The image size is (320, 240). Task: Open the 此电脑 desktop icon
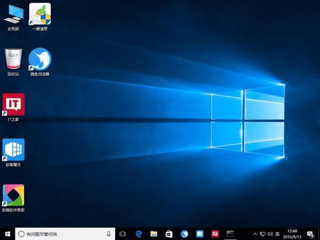click(x=13, y=18)
